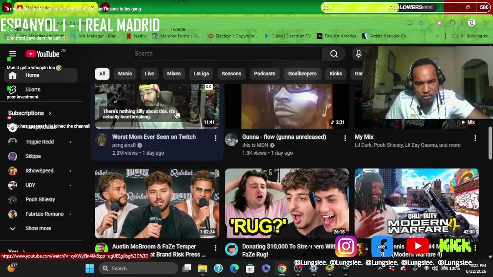Open channel avatar beside Austin McBroom video

[x=101, y=249]
